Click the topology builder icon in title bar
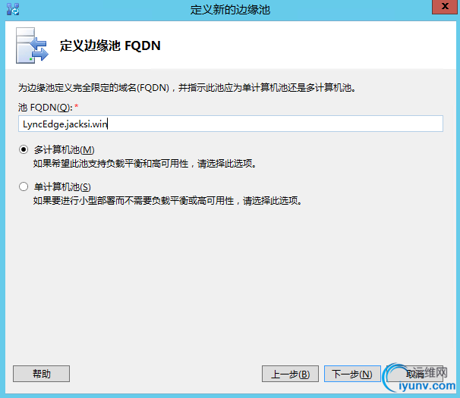 (x=13, y=9)
